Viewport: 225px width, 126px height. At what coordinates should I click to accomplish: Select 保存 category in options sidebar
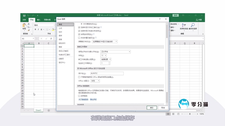click(x=60, y=36)
